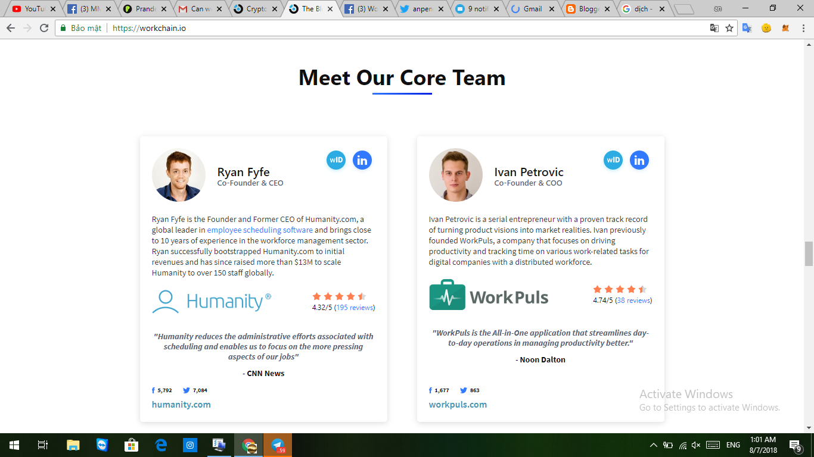The height and width of the screenshot is (457, 814).
Task: Go back with browser back arrow
Action: point(10,28)
